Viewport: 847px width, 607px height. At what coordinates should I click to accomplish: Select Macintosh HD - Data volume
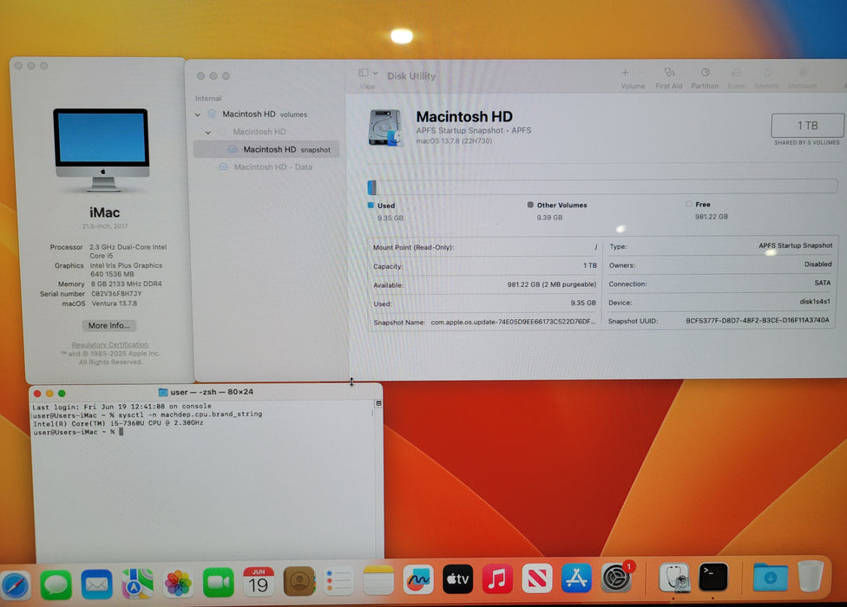266,167
